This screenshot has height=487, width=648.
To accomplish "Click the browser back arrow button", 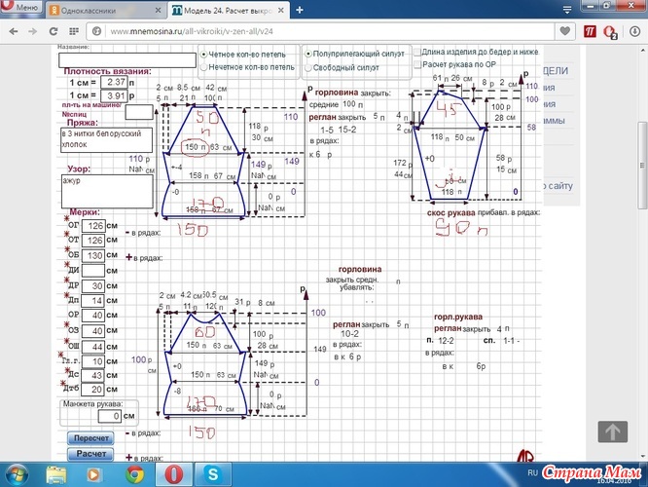I will [13, 31].
